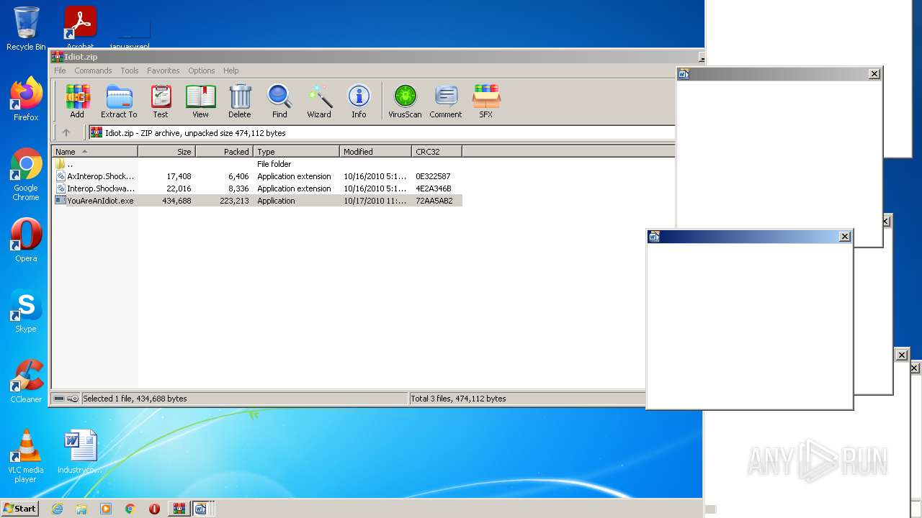Click status text Selected 1 file

coord(135,399)
